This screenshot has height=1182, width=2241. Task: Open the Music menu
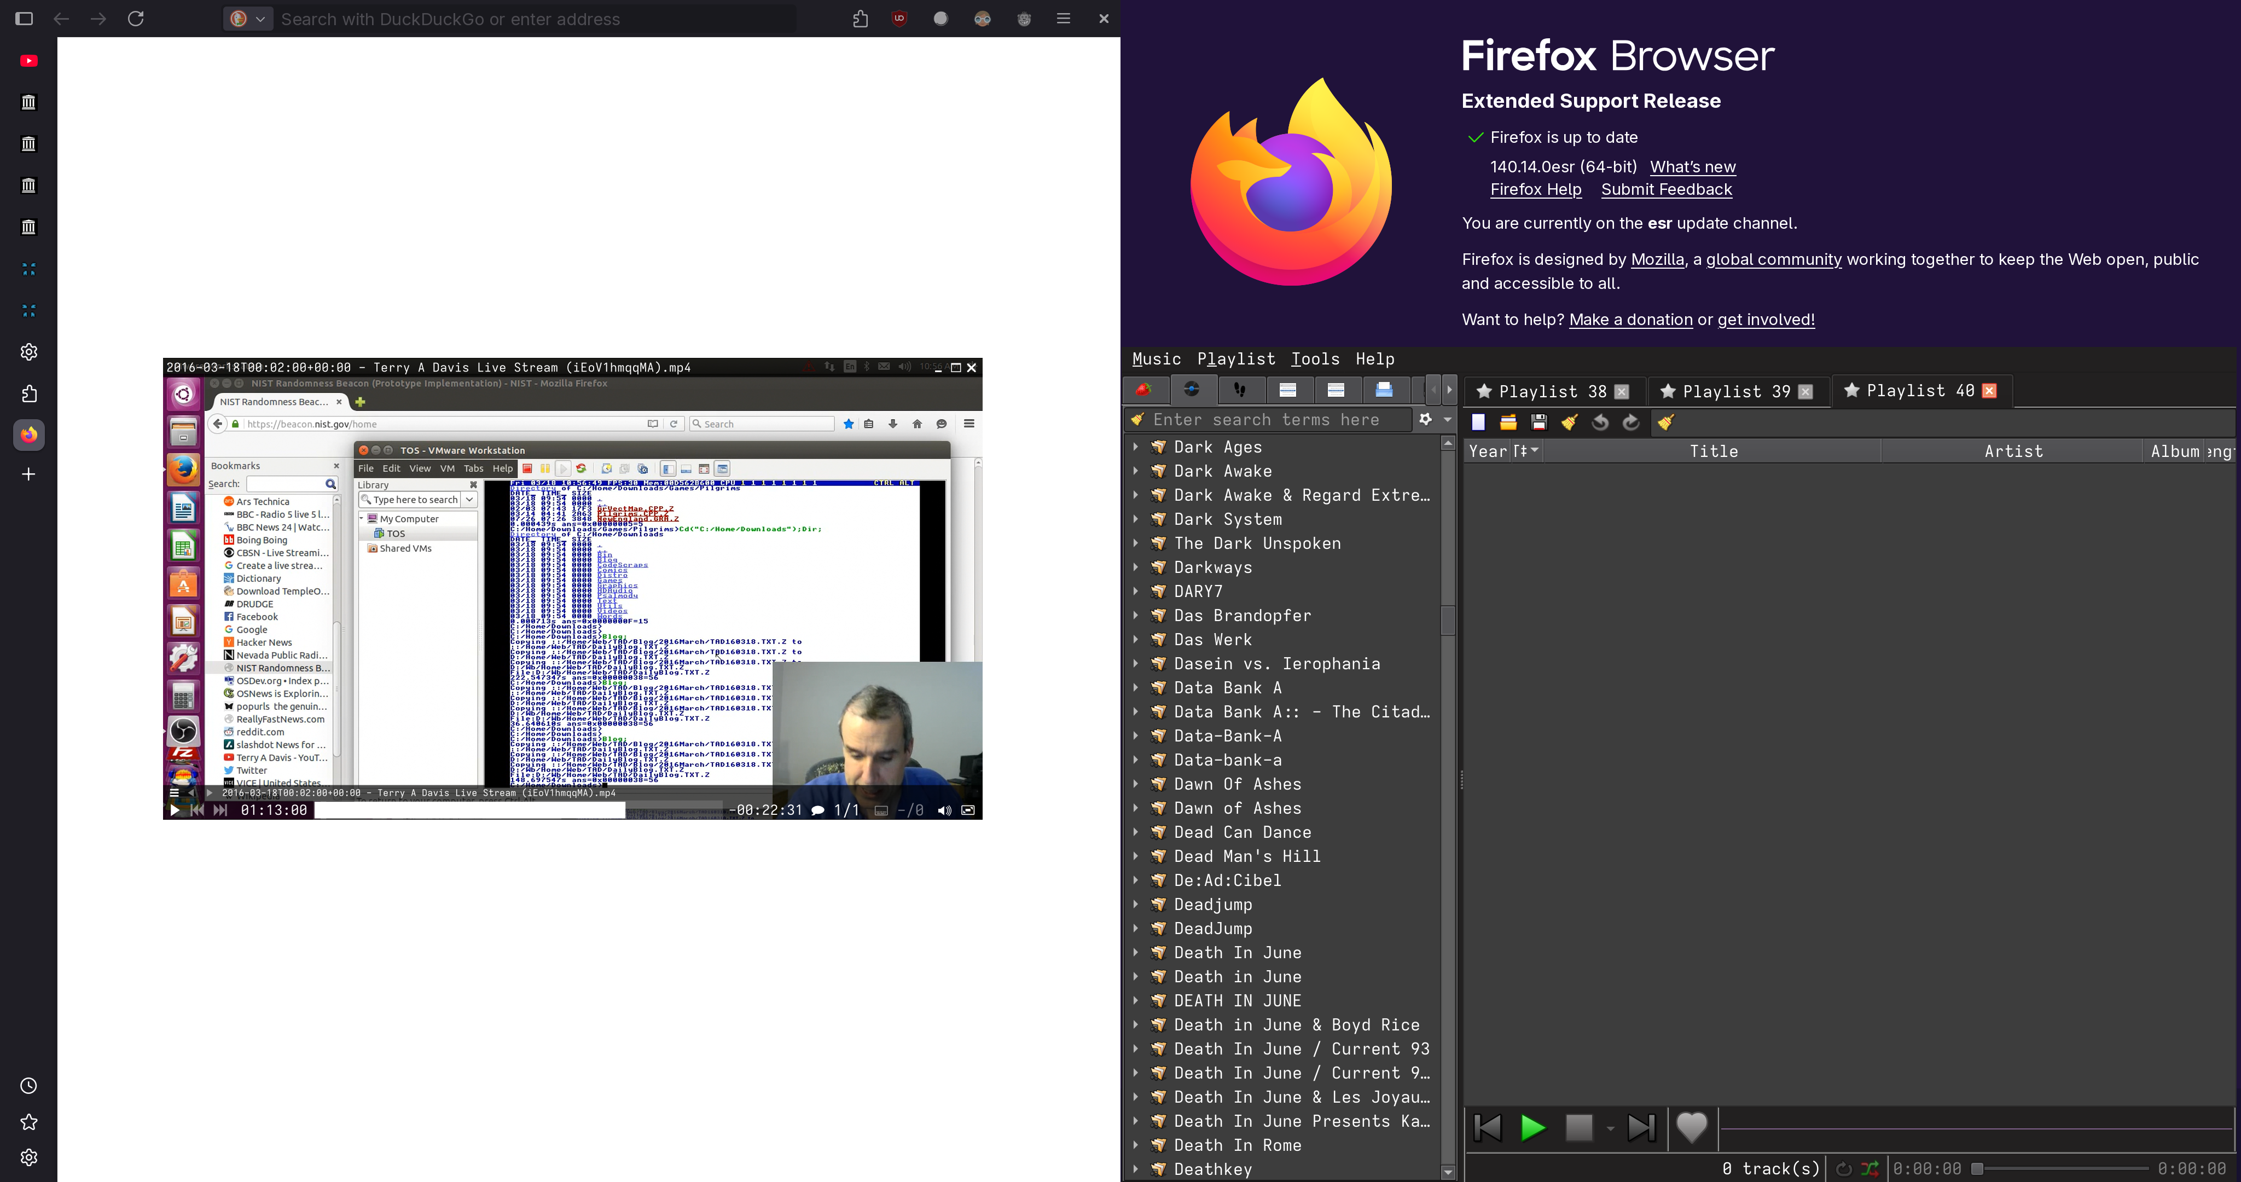click(1156, 358)
